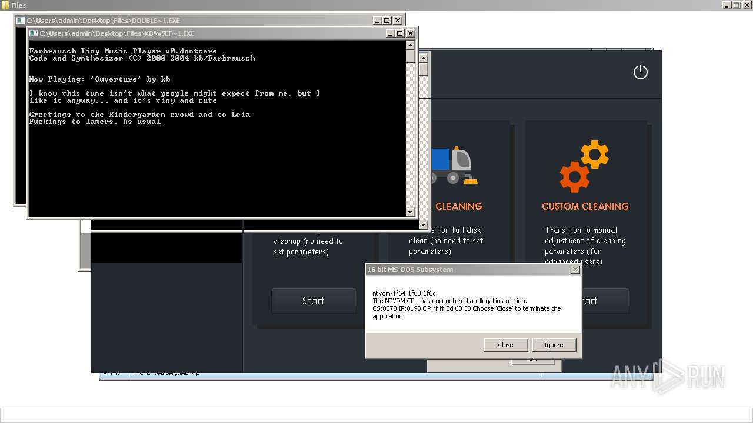The image size is (753, 423).
Task: Click the 'ntvdm-1f64.1f68.1f6c' text in the error dialog
Action: 404,293
